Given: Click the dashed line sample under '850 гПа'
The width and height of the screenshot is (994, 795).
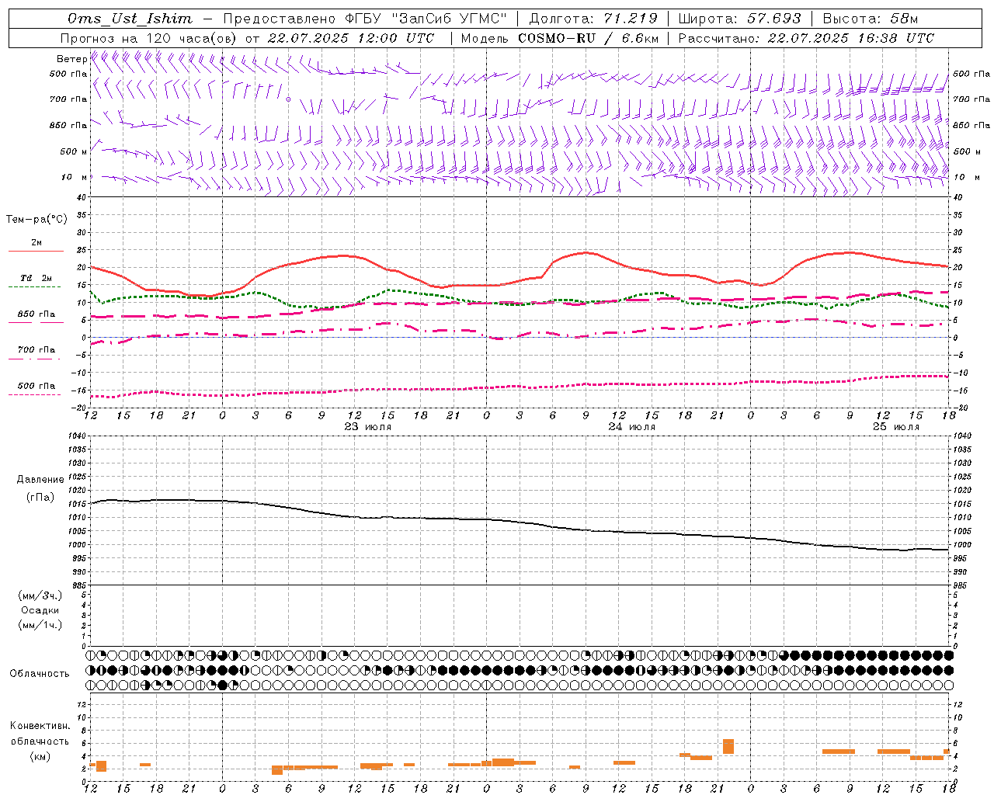Looking at the screenshot, I should [36, 323].
